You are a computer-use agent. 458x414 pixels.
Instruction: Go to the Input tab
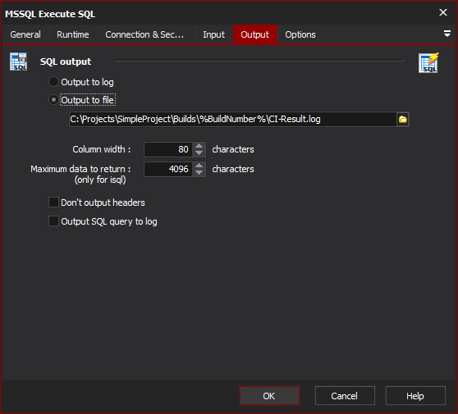tap(213, 34)
